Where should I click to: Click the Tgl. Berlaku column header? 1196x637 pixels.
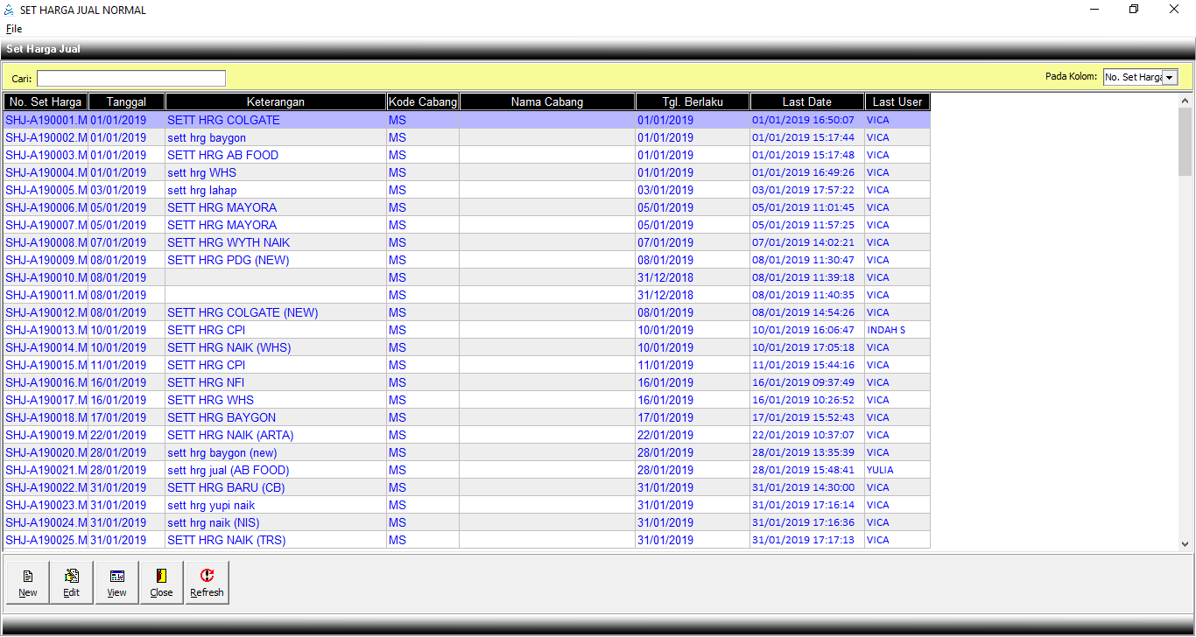tap(692, 102)
